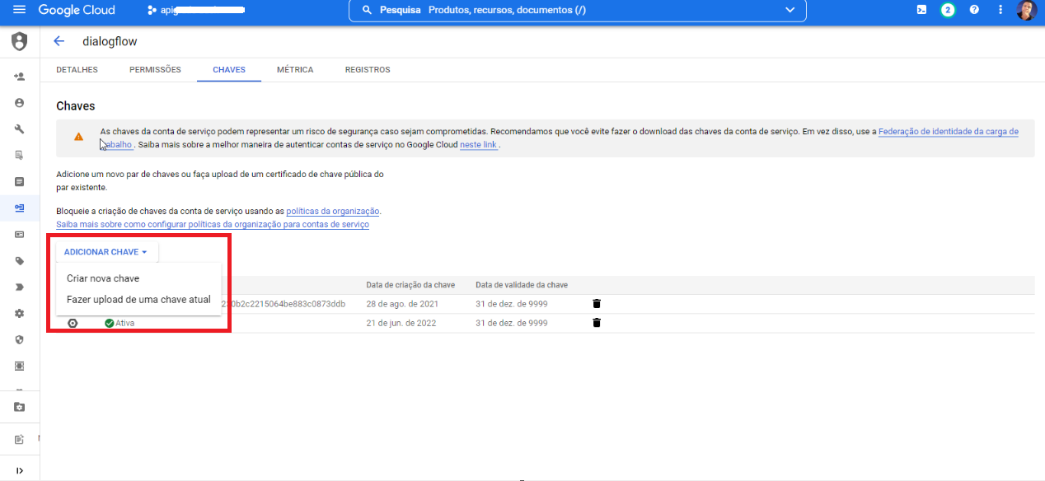This screenshot has height=481, width=1045.
Task: Open Tags arrow-shaped icon in sidebar
Action: (x=19, y=287)
